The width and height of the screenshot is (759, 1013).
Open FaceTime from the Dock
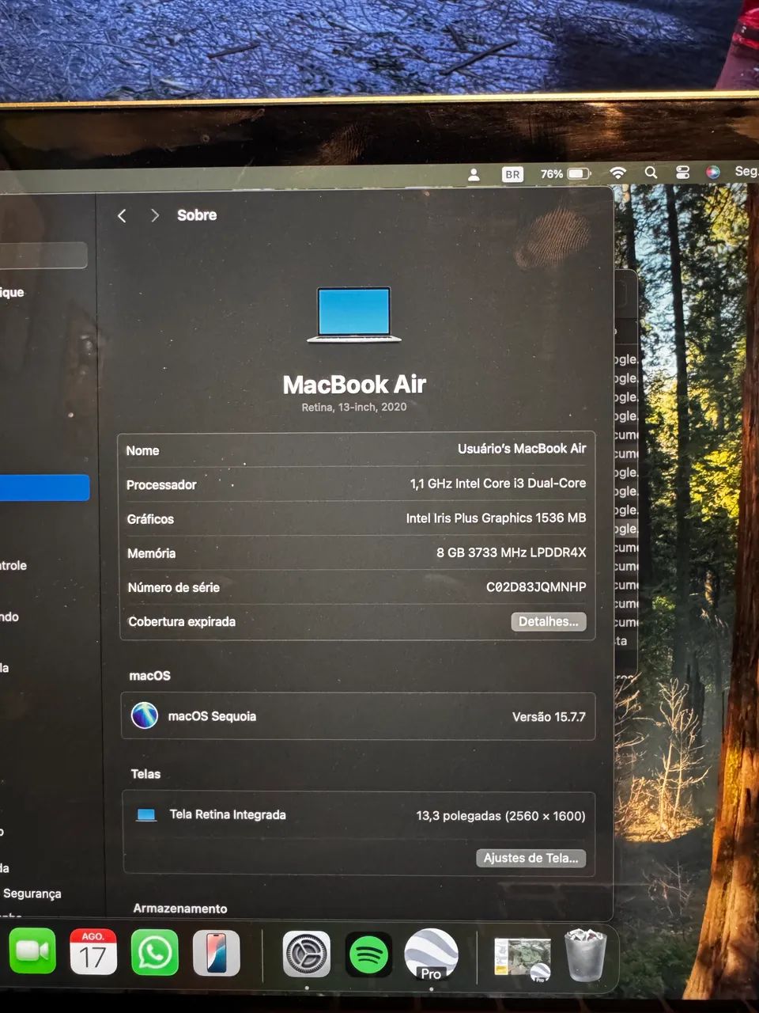click(x=32, y=951)
